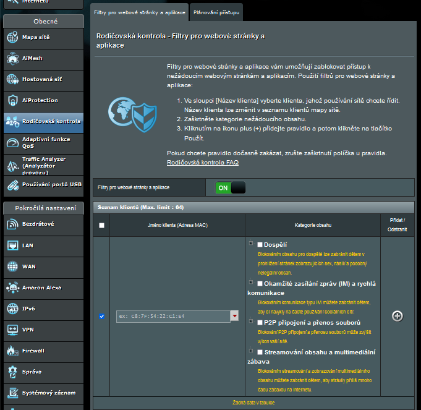Click the plus icon to add rule
This screenshot has height=410, width=421.
pos(398,316)
